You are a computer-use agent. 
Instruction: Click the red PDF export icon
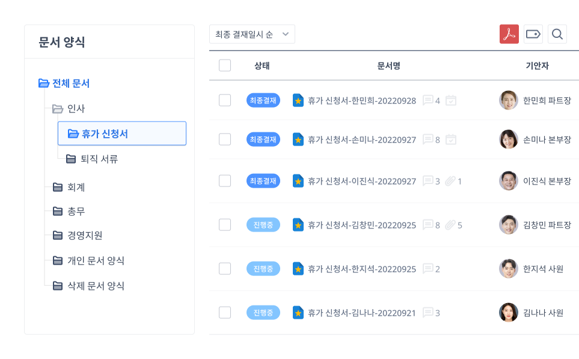click(509, 34)
